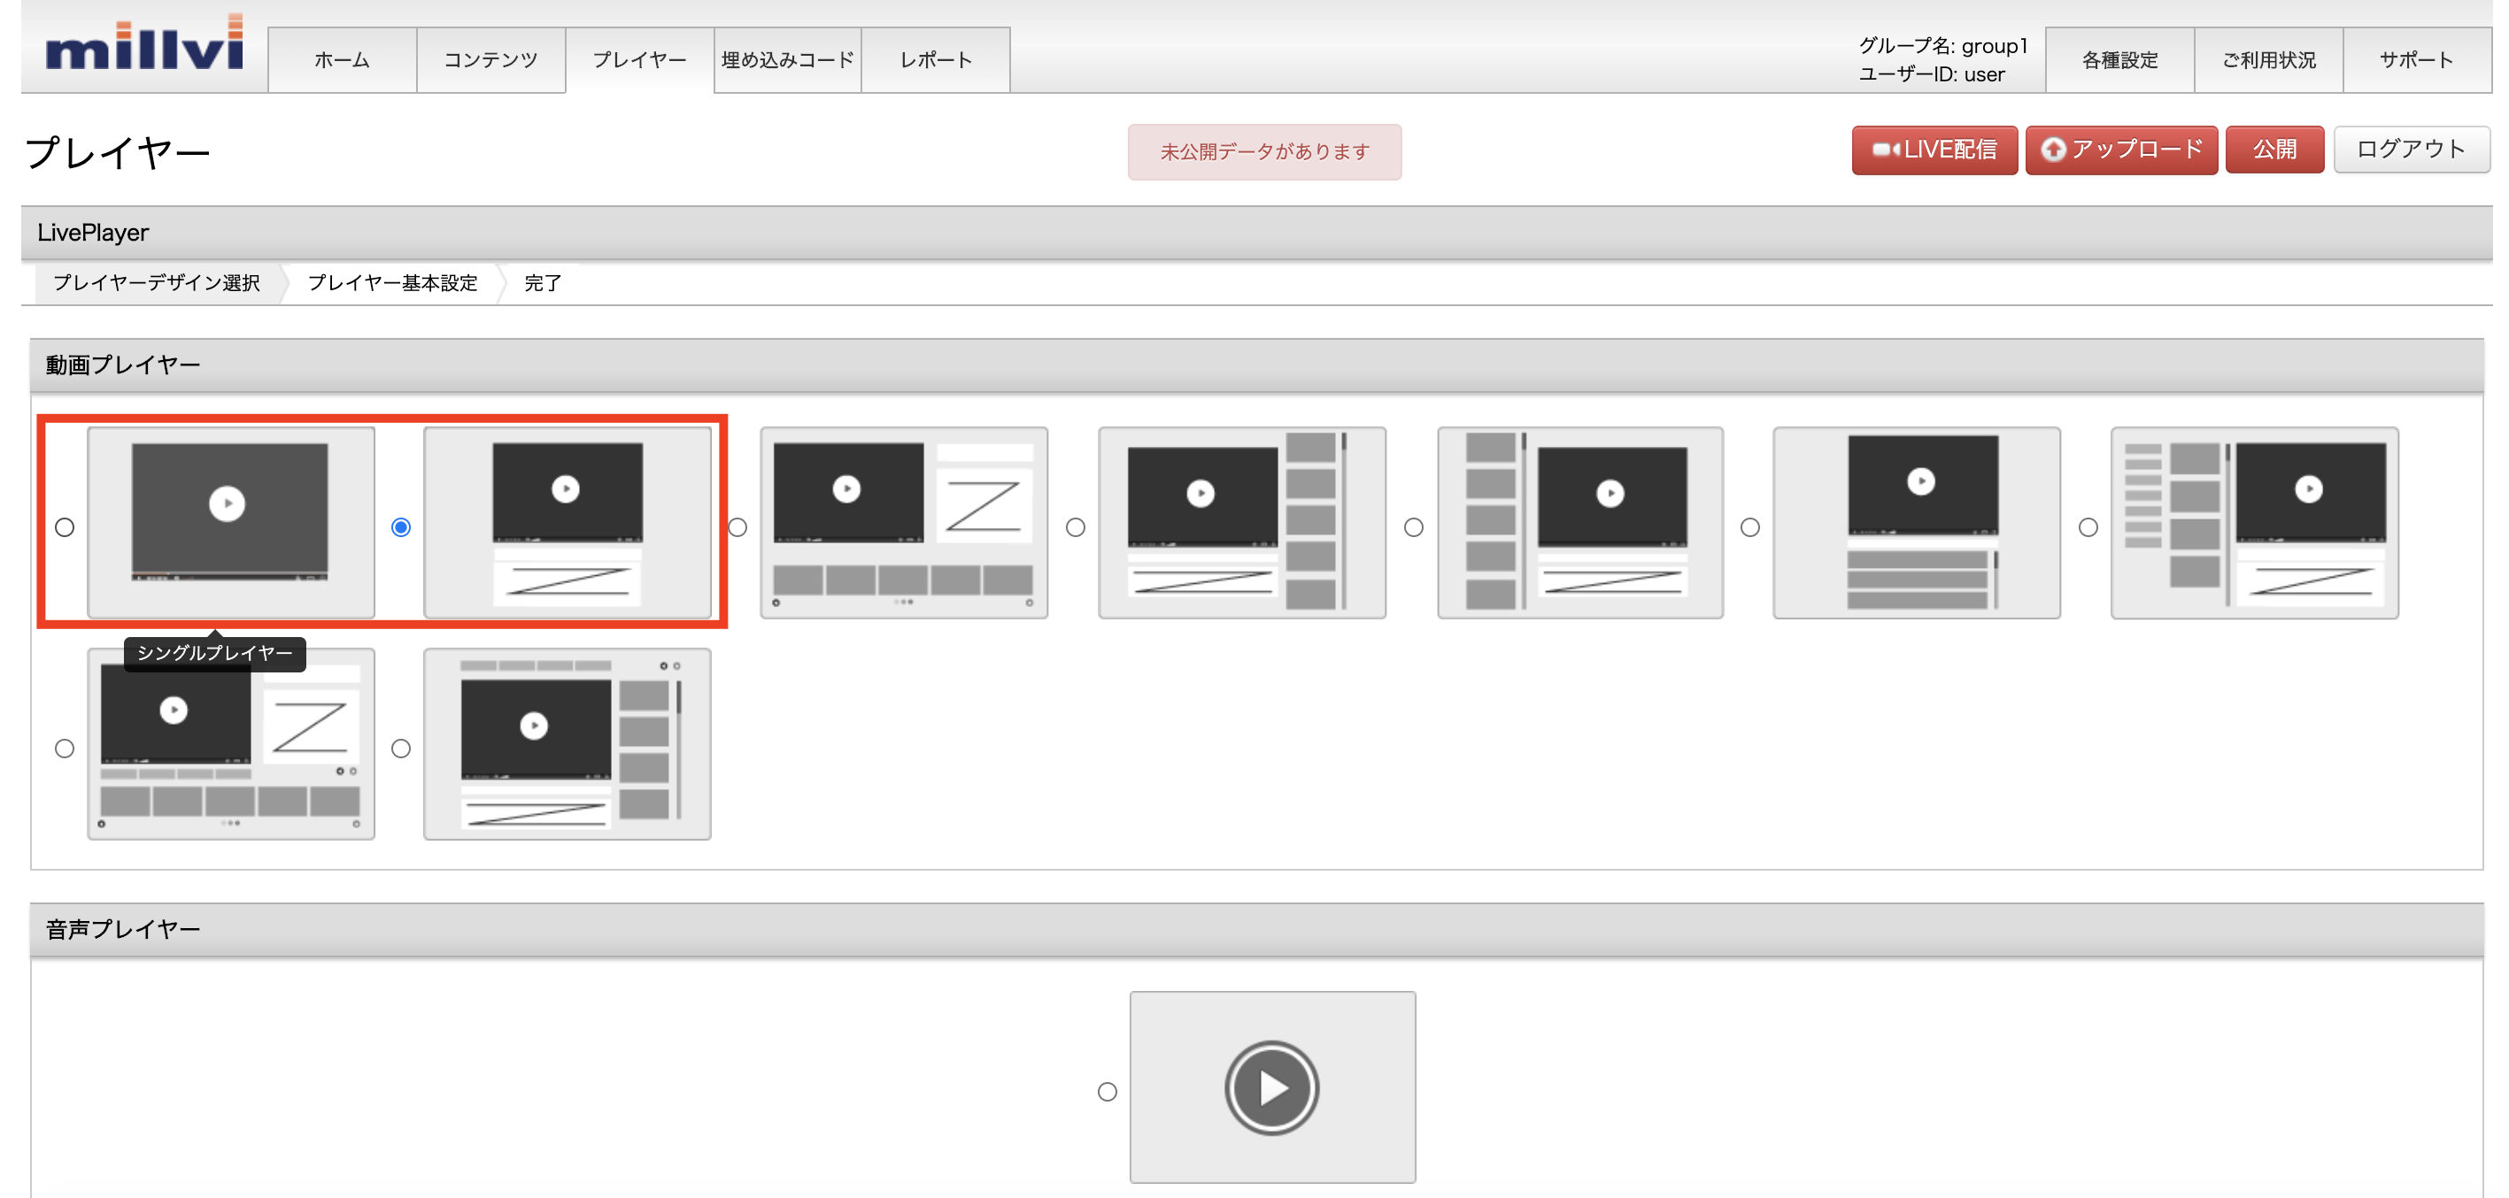
Task: Open the 各種設定 menu
Action: tap(2120, 60)
